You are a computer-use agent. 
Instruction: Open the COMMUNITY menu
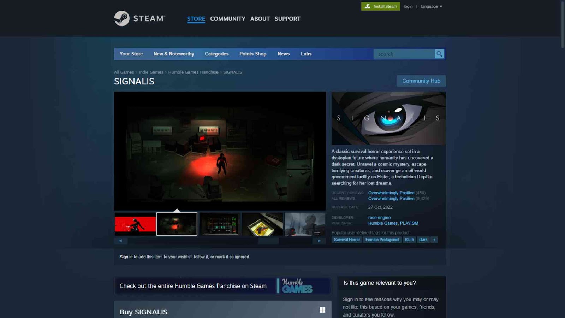pos(228,19)
